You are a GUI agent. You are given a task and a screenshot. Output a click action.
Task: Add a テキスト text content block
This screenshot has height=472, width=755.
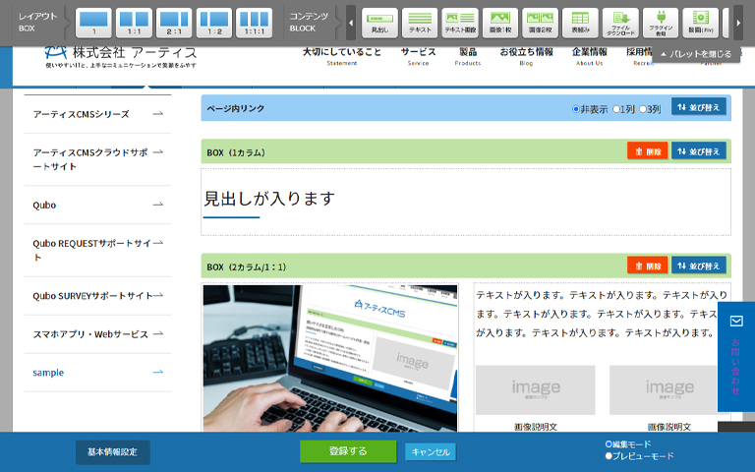[x=420, y=22]
